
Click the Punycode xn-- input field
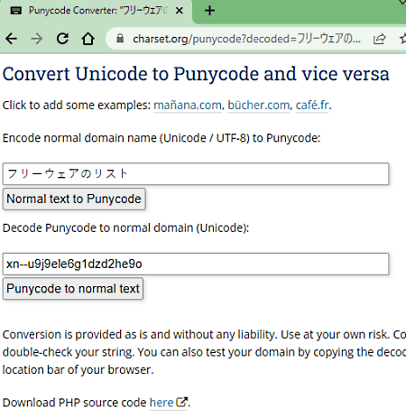pos(196,264)
